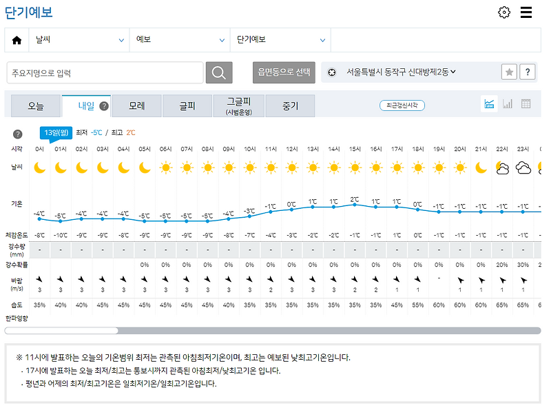Image resolution: width=551 pixels, height=408 pixels.
Task: Click the 11시 wind direction arrow
Action: [271, 280]
